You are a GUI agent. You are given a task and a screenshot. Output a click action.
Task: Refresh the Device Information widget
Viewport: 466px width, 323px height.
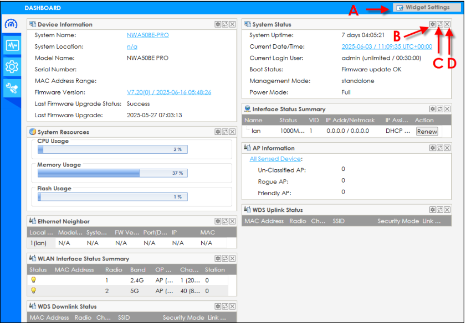tap(225, 24)
